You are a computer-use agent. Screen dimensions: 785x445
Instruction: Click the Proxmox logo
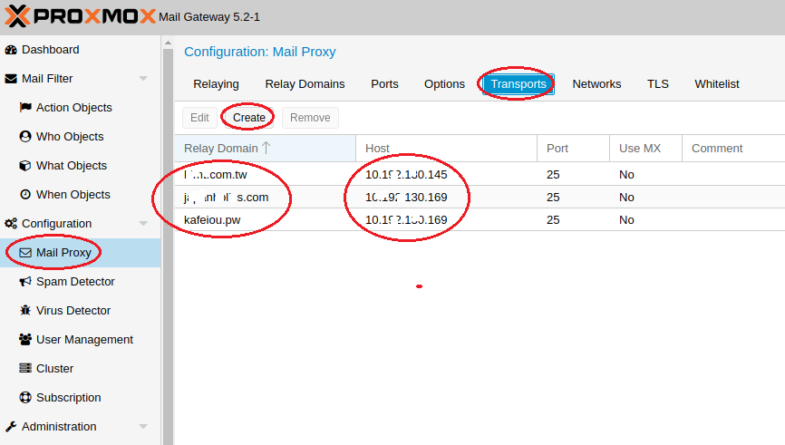[80, 16]
